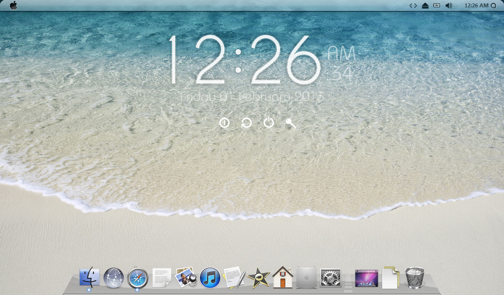
Task: Open the Documents stack in dock
Action: point(390,278)
